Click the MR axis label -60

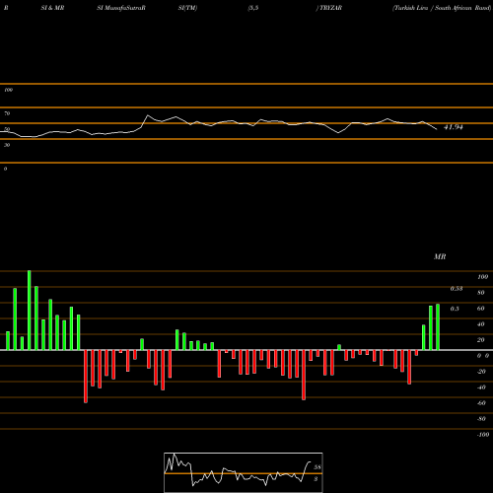point(481,403)
